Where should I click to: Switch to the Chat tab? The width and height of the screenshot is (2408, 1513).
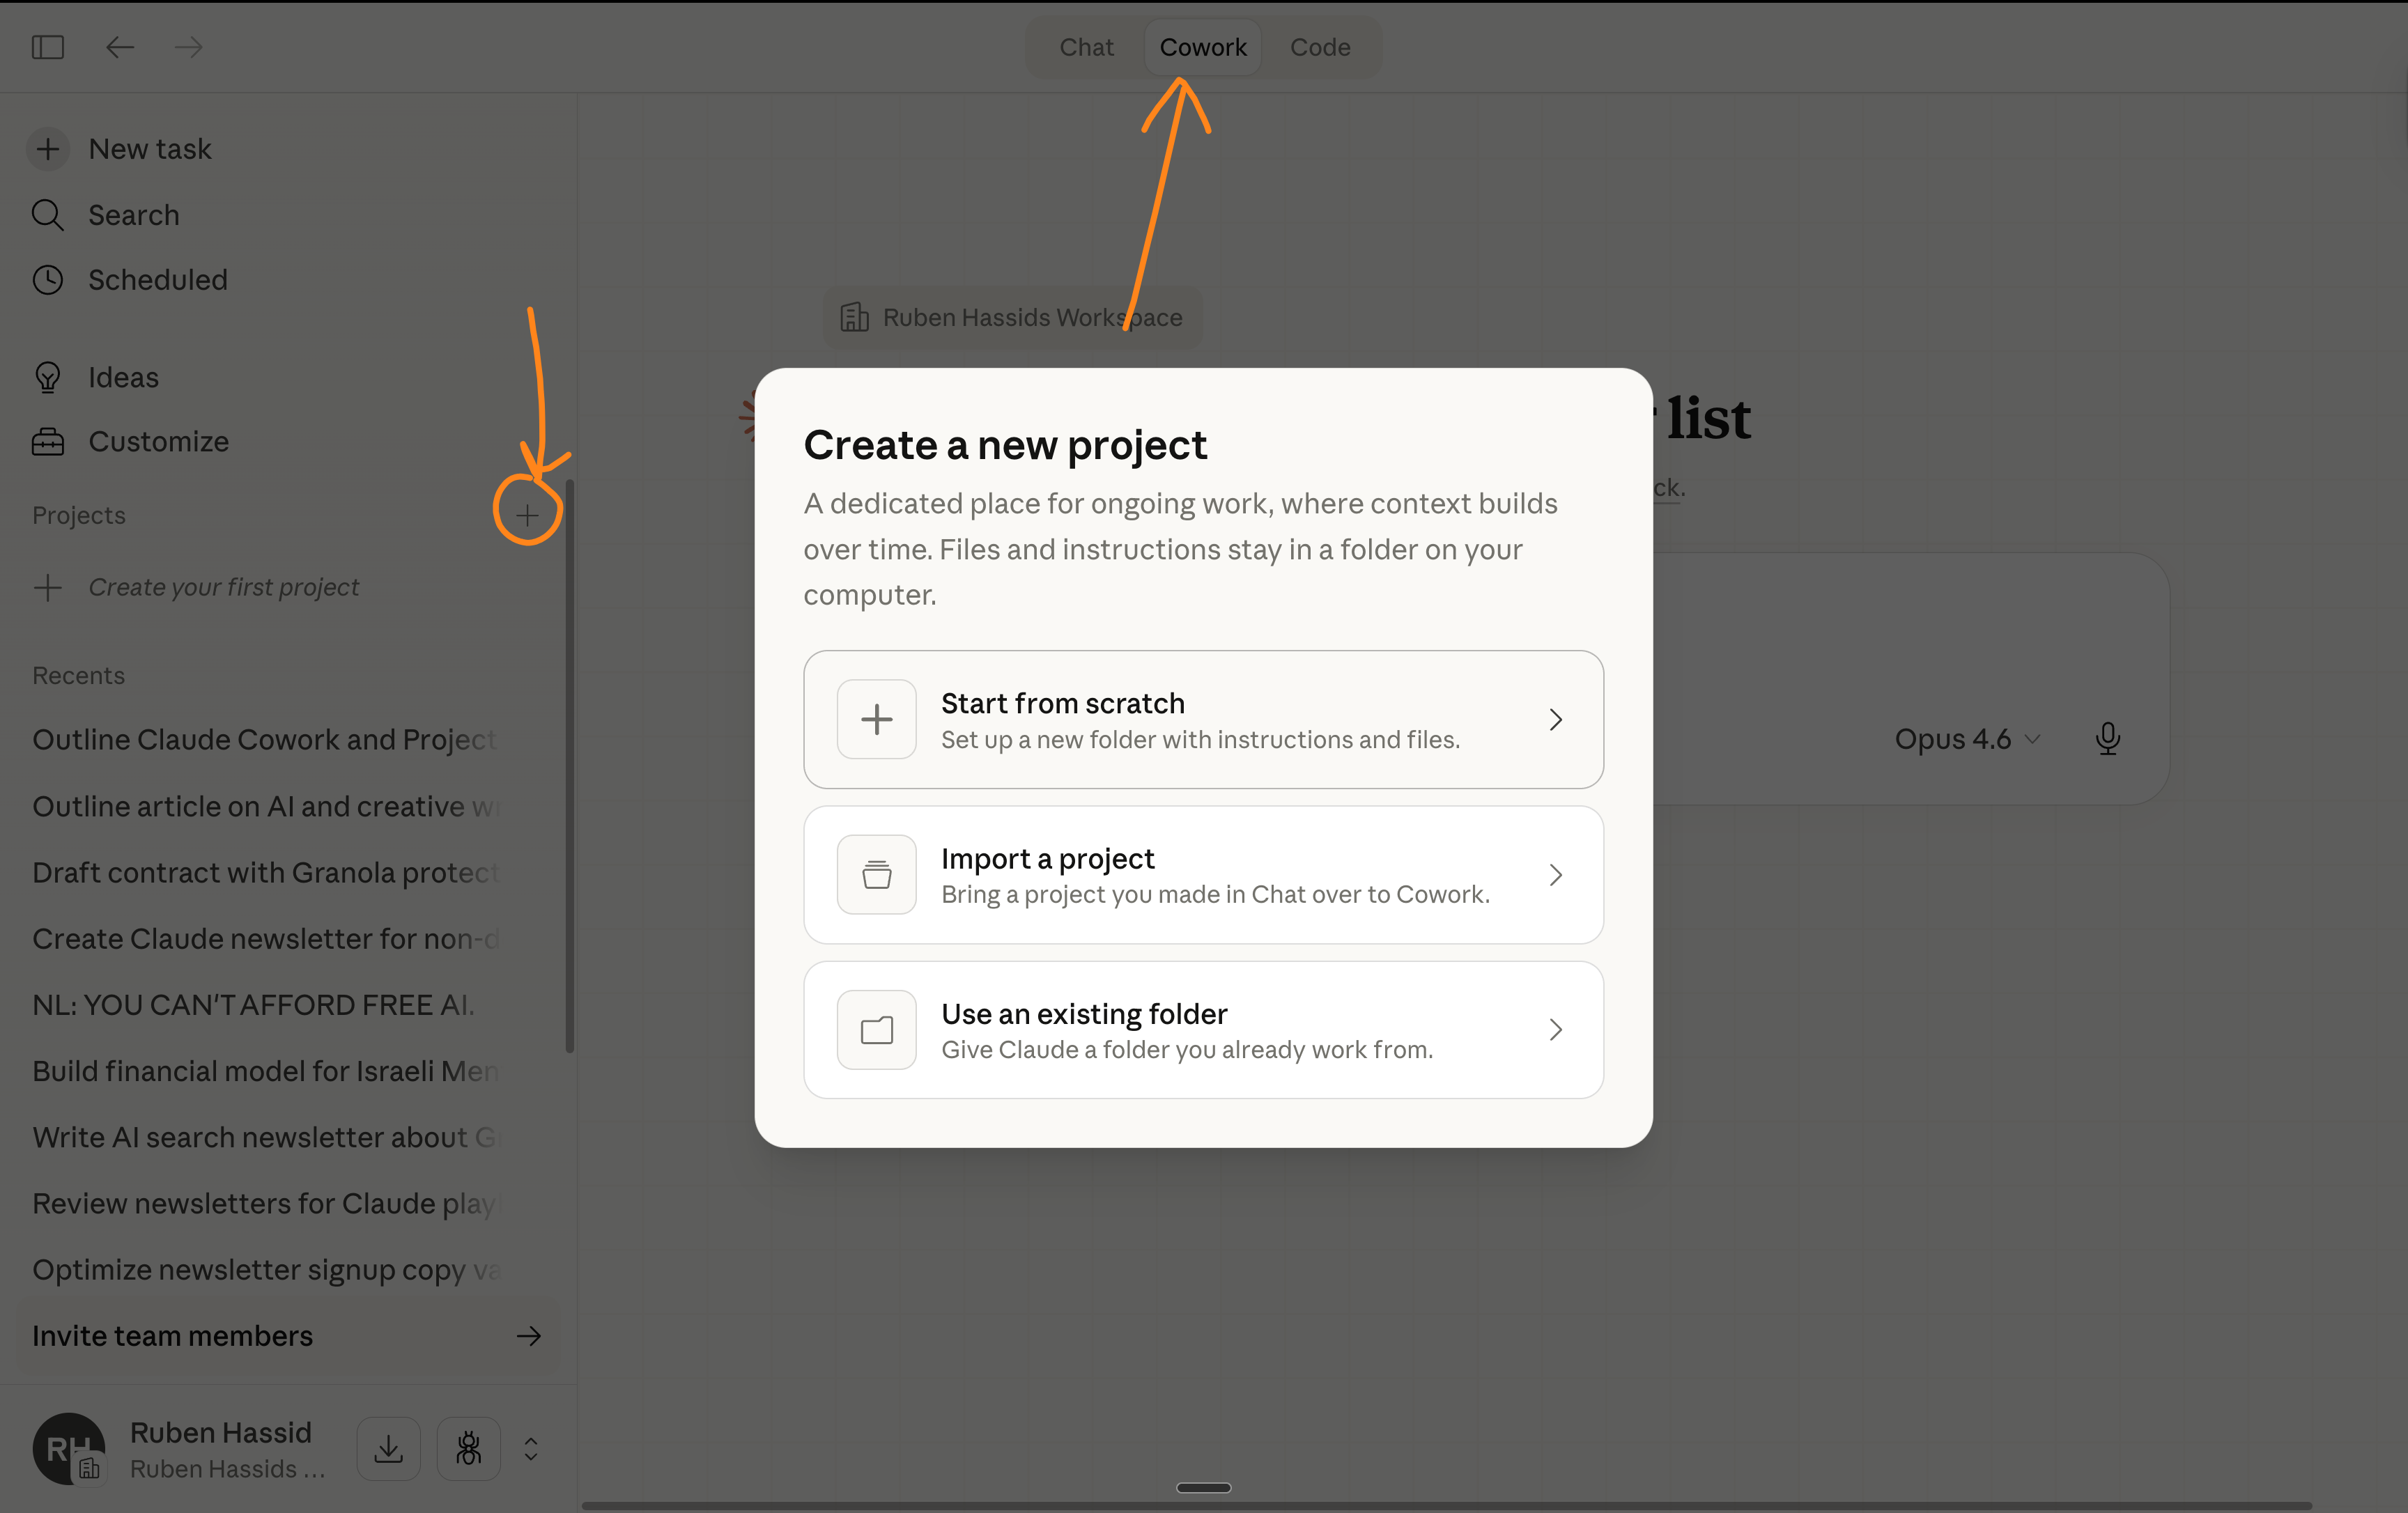1086,47
